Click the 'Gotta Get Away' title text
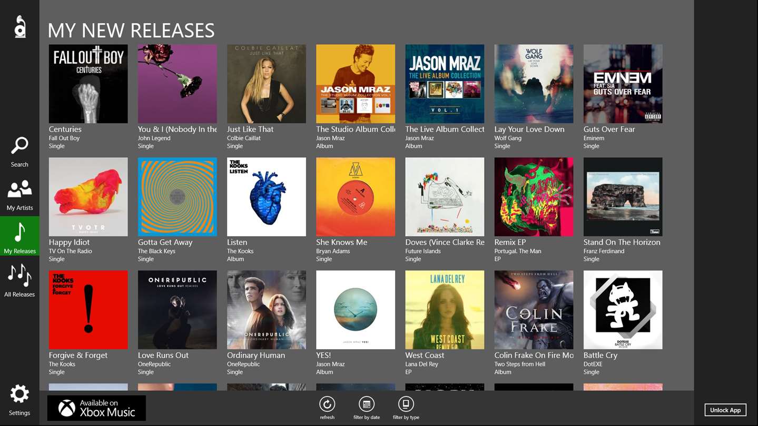 click(165, 242)
